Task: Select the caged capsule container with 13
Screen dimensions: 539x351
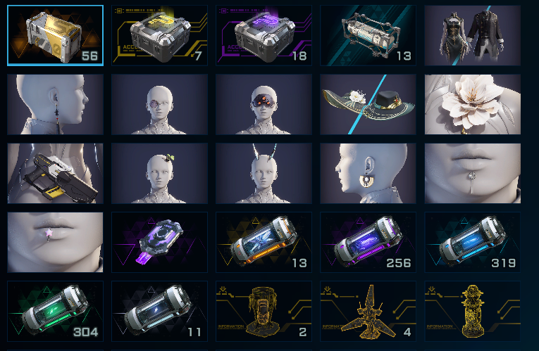Action: click(368, 35)
